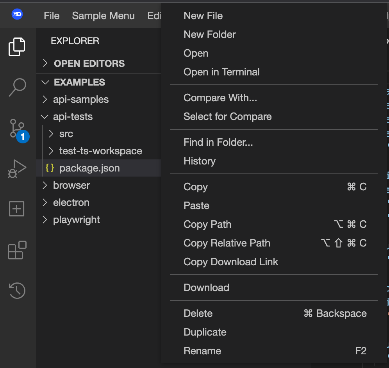Open the Search view icon
This screenshot has height=368, width=389.
(17, 87)
